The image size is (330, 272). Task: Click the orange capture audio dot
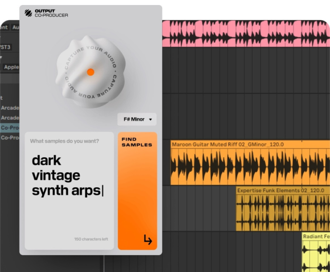91,72
